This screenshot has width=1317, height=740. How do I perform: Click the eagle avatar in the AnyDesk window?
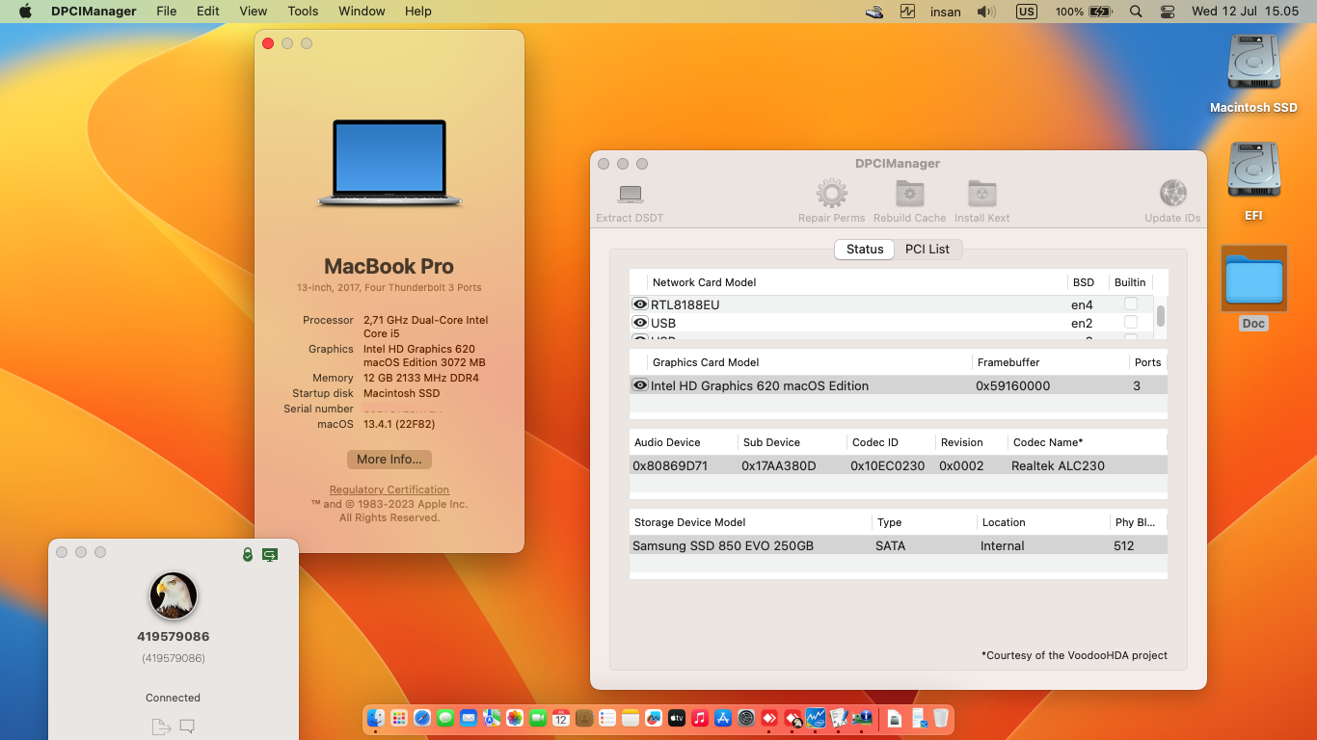(174, 595)
